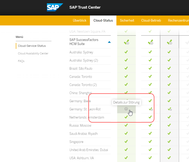Screen dimensions: 189x162
Task: Click Germany: Biere second column checkmark
Action: click(150, 101)
